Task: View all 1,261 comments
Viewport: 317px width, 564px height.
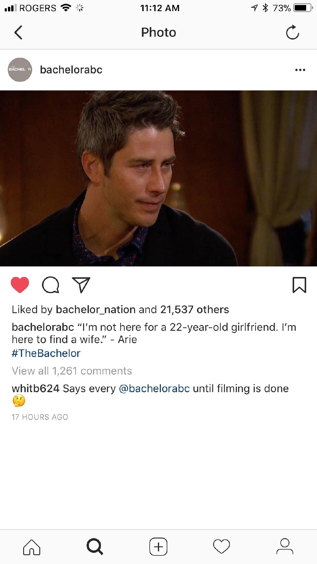Action: (72, 371)
